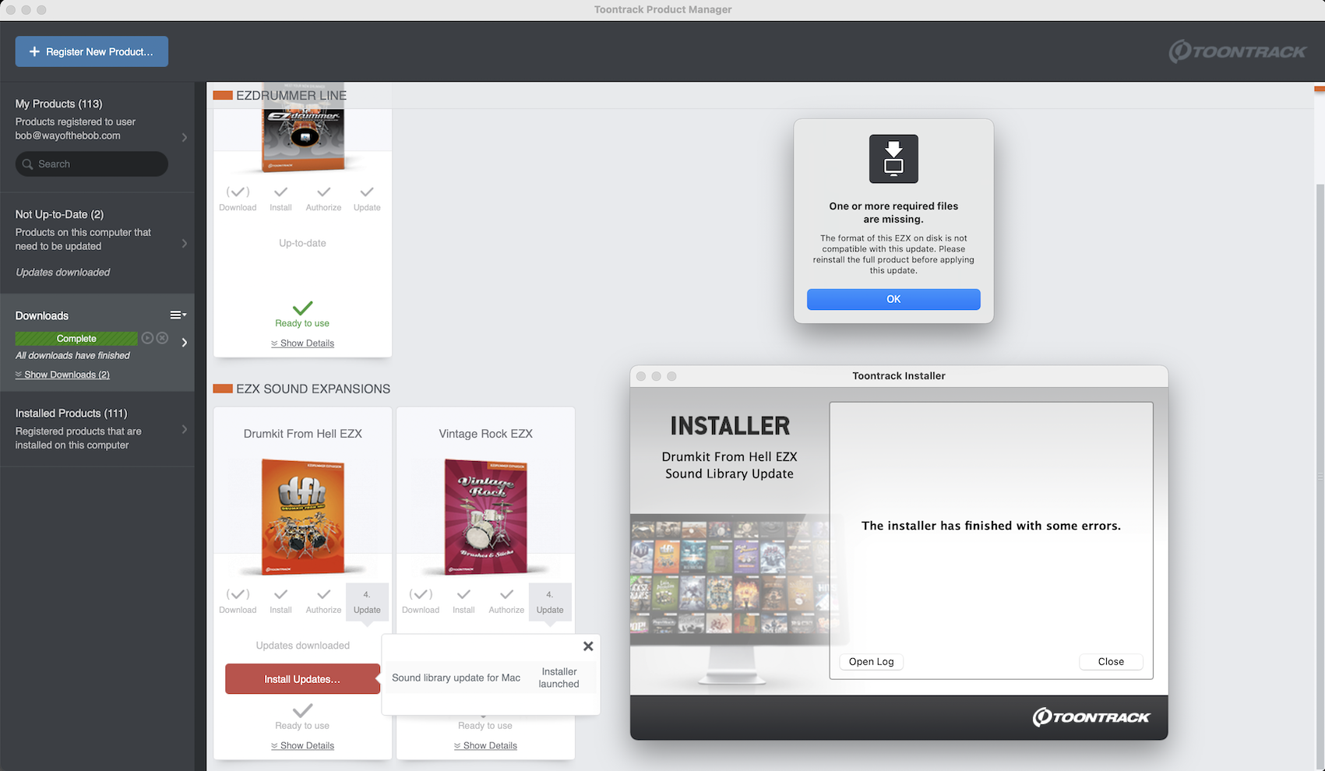The image size is (1325, 771).
Task: Click the green Complete download progress bar
Action: (76, 339)
